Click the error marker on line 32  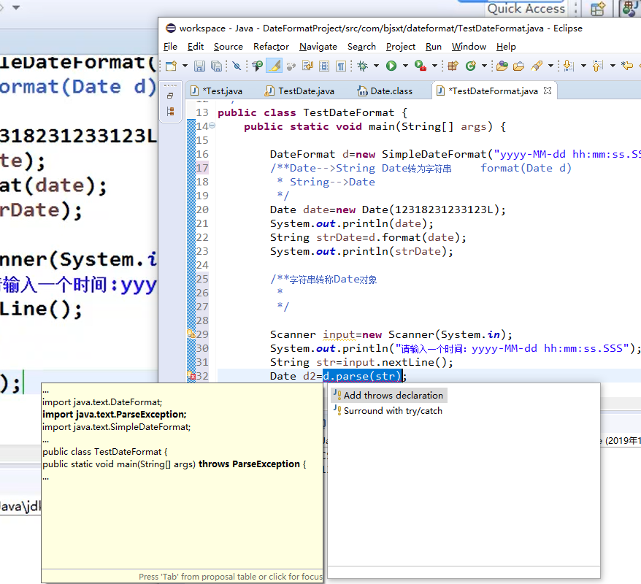[x=191, y=375]
